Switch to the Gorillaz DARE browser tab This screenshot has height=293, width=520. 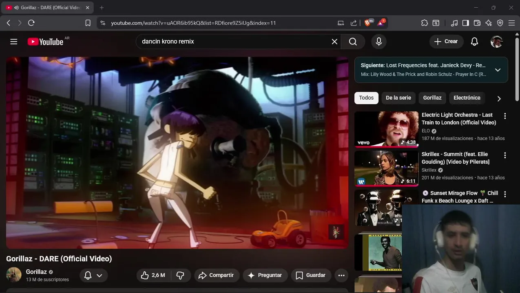pos(48,8)
